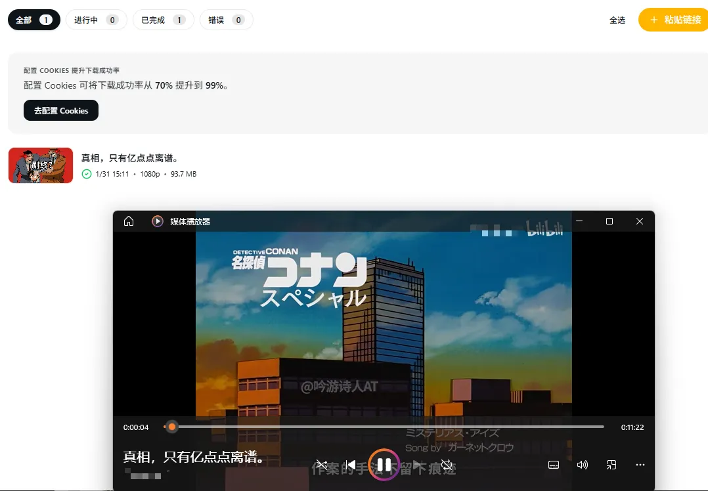Screen dimensions: 708x491
Task: Click the seek bar position handle
Action: pos(171,427)
